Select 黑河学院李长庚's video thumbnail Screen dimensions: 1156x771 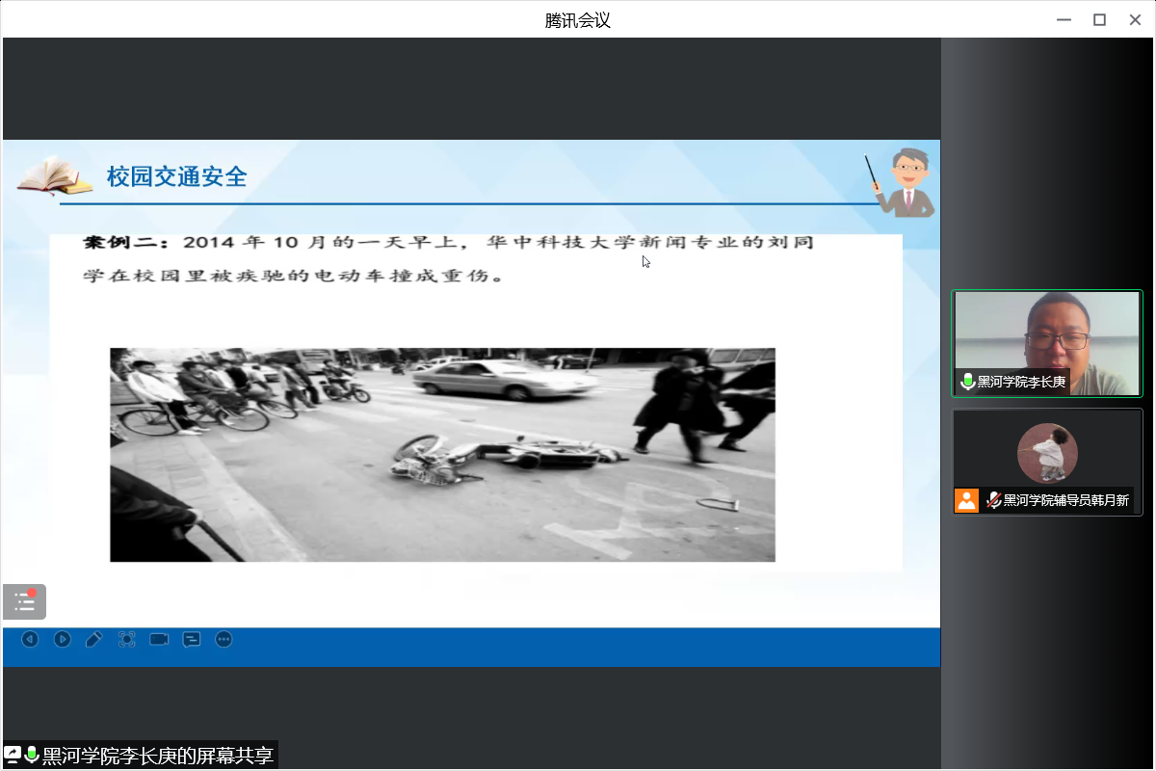coord(1047,342)
